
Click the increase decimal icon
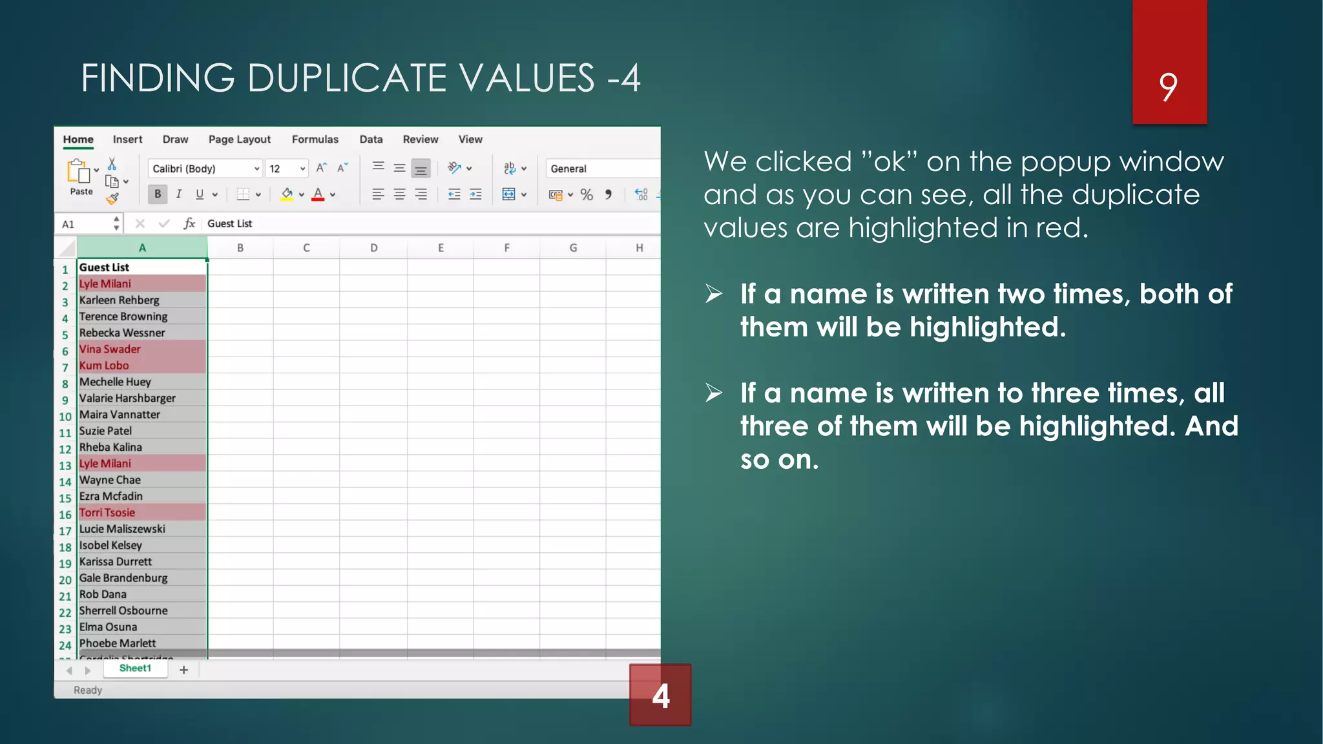click(641, 194)
